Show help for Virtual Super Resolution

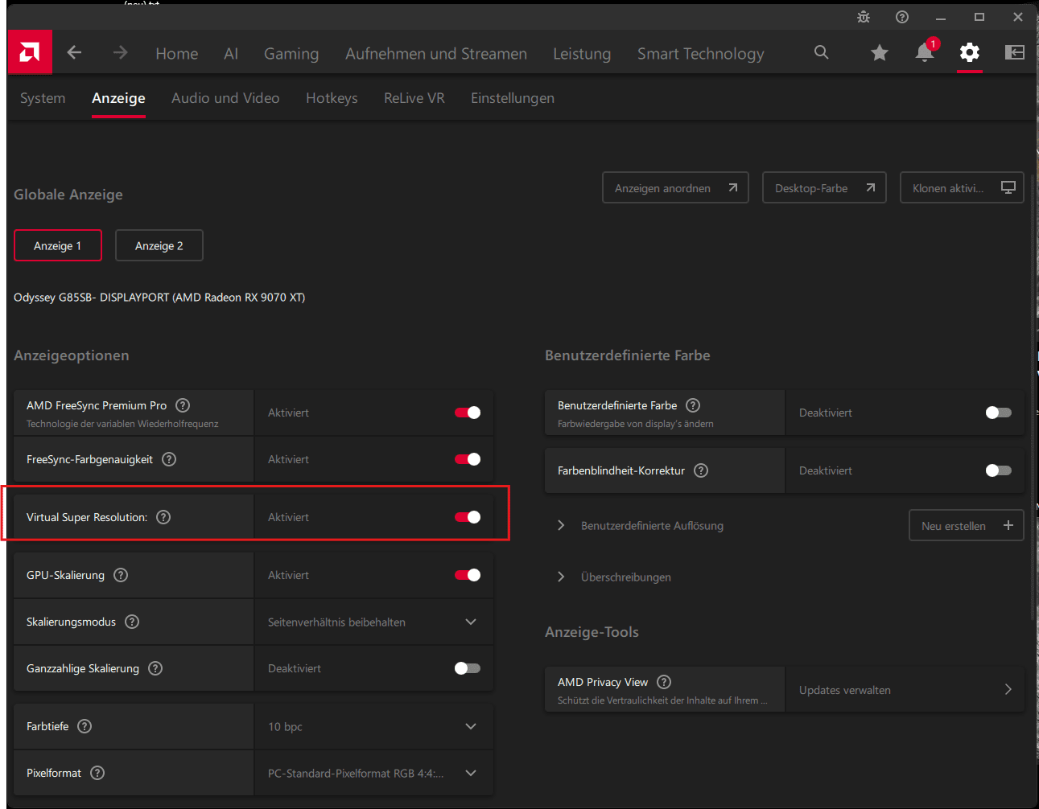[x=163, y=517]
